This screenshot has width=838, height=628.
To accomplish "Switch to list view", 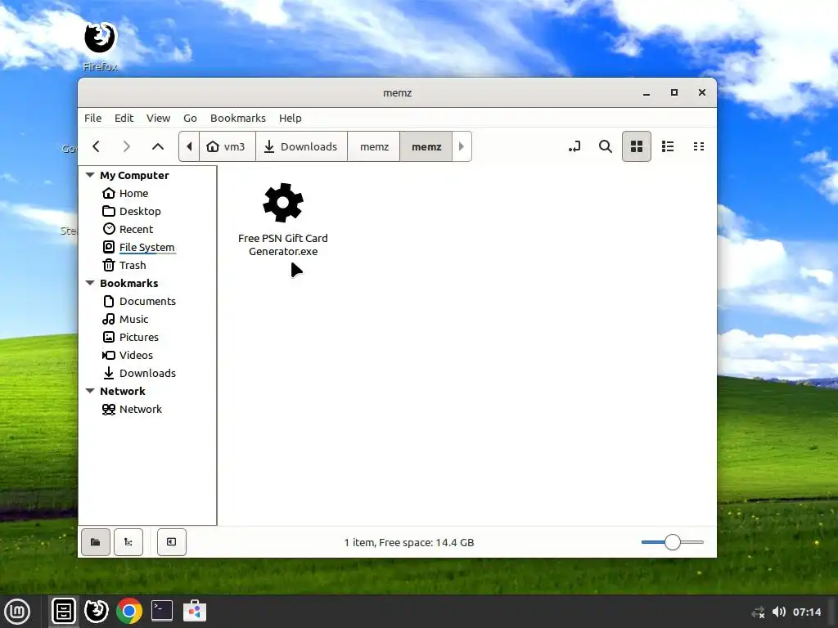I will pos(668,146).
